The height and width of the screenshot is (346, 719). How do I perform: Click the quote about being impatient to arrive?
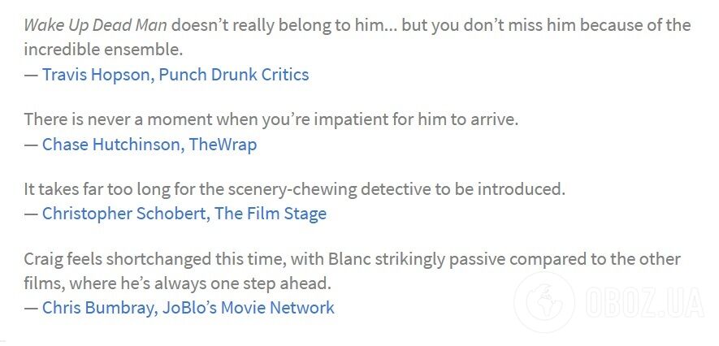pos(271,119)
